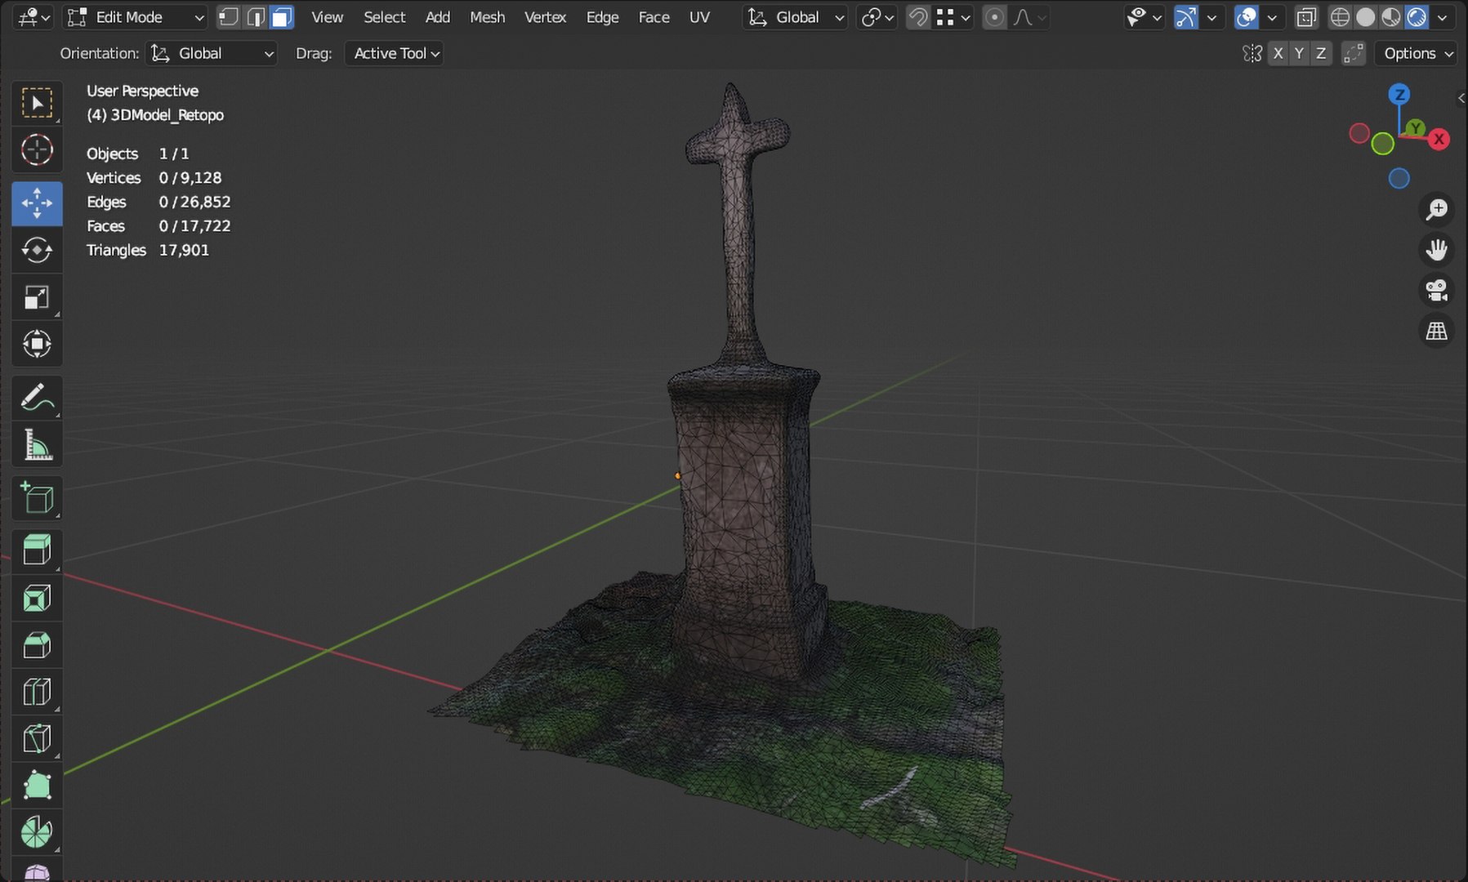Select the Measure tool
This screenshot has width=1468, height=882.
pyautogui.click(x=37, y=445)
